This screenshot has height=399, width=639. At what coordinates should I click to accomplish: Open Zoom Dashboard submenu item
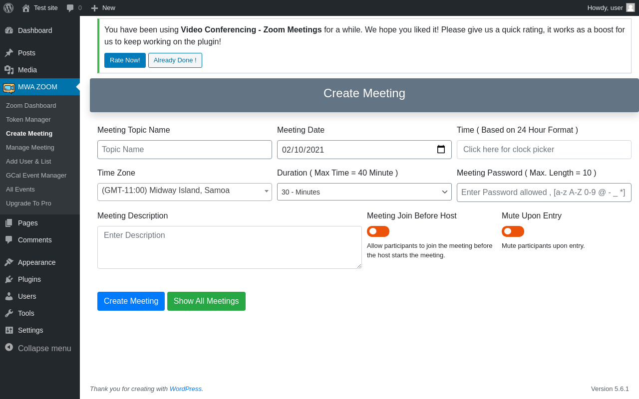31,106
